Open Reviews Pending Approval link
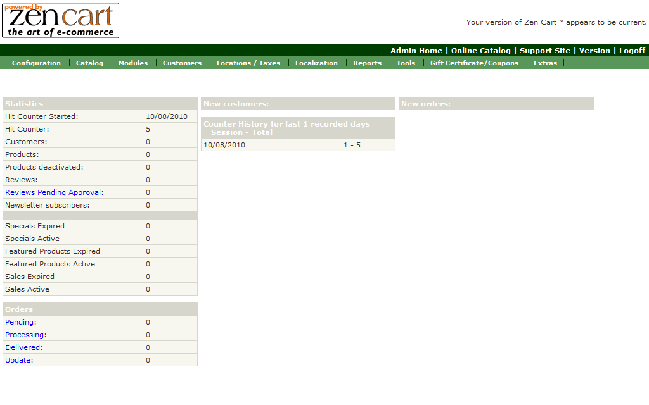 point(53,192)
